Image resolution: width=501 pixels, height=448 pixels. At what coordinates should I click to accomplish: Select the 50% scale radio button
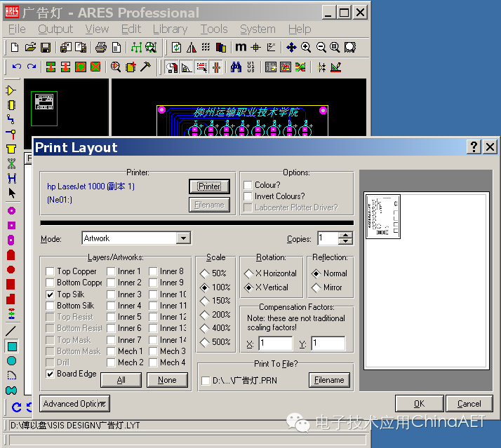pos(204,273)
